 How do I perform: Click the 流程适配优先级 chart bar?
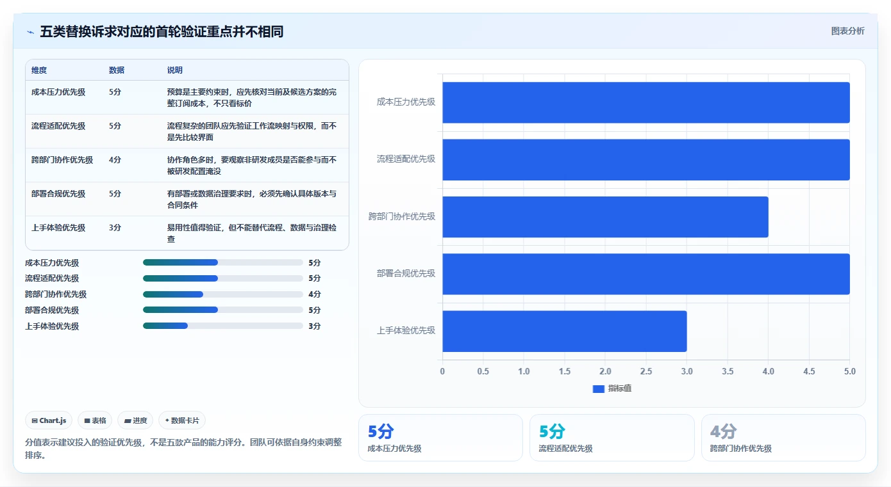(646, 159)
